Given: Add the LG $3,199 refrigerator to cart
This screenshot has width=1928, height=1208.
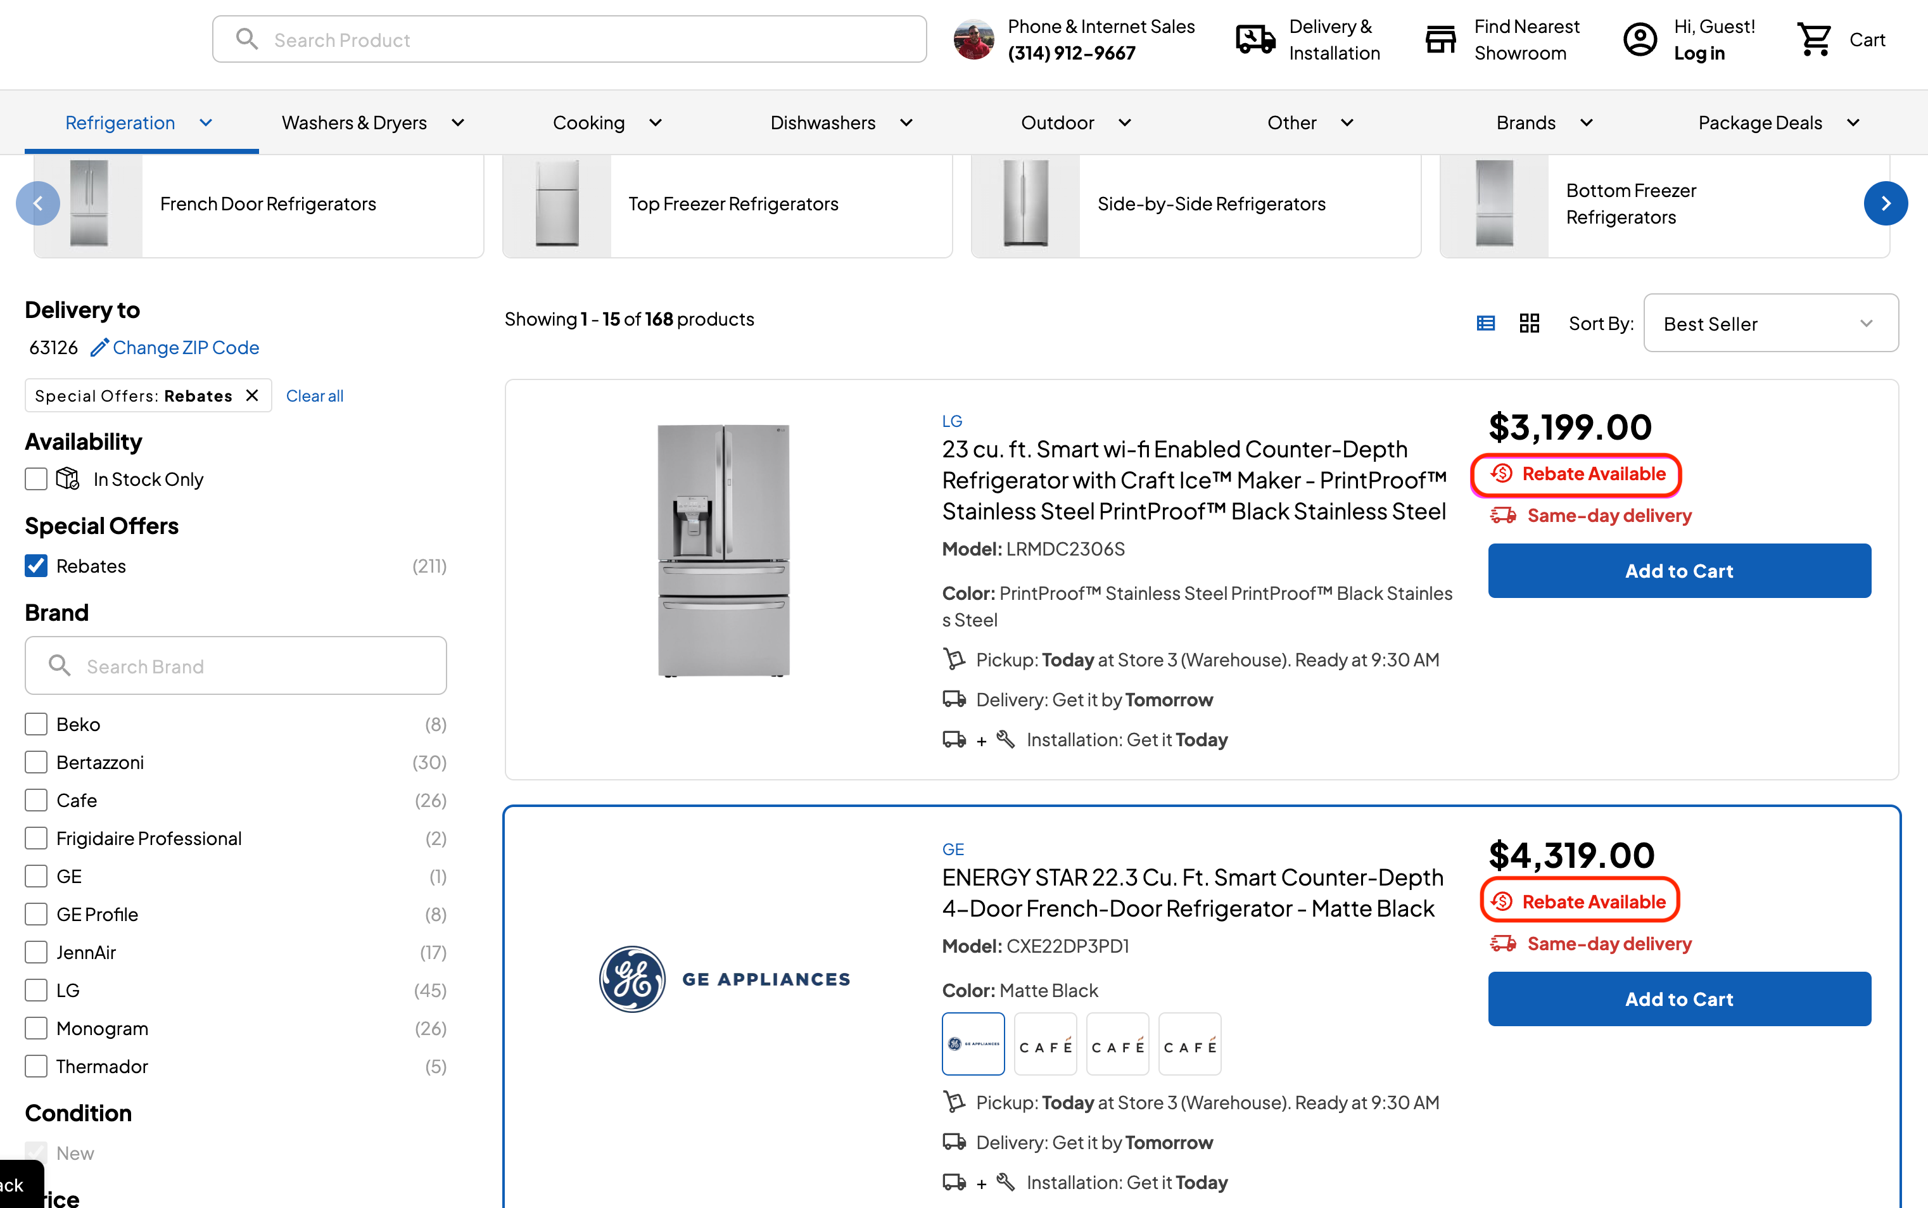Looking at the screenshot, I should (1680, 571).
